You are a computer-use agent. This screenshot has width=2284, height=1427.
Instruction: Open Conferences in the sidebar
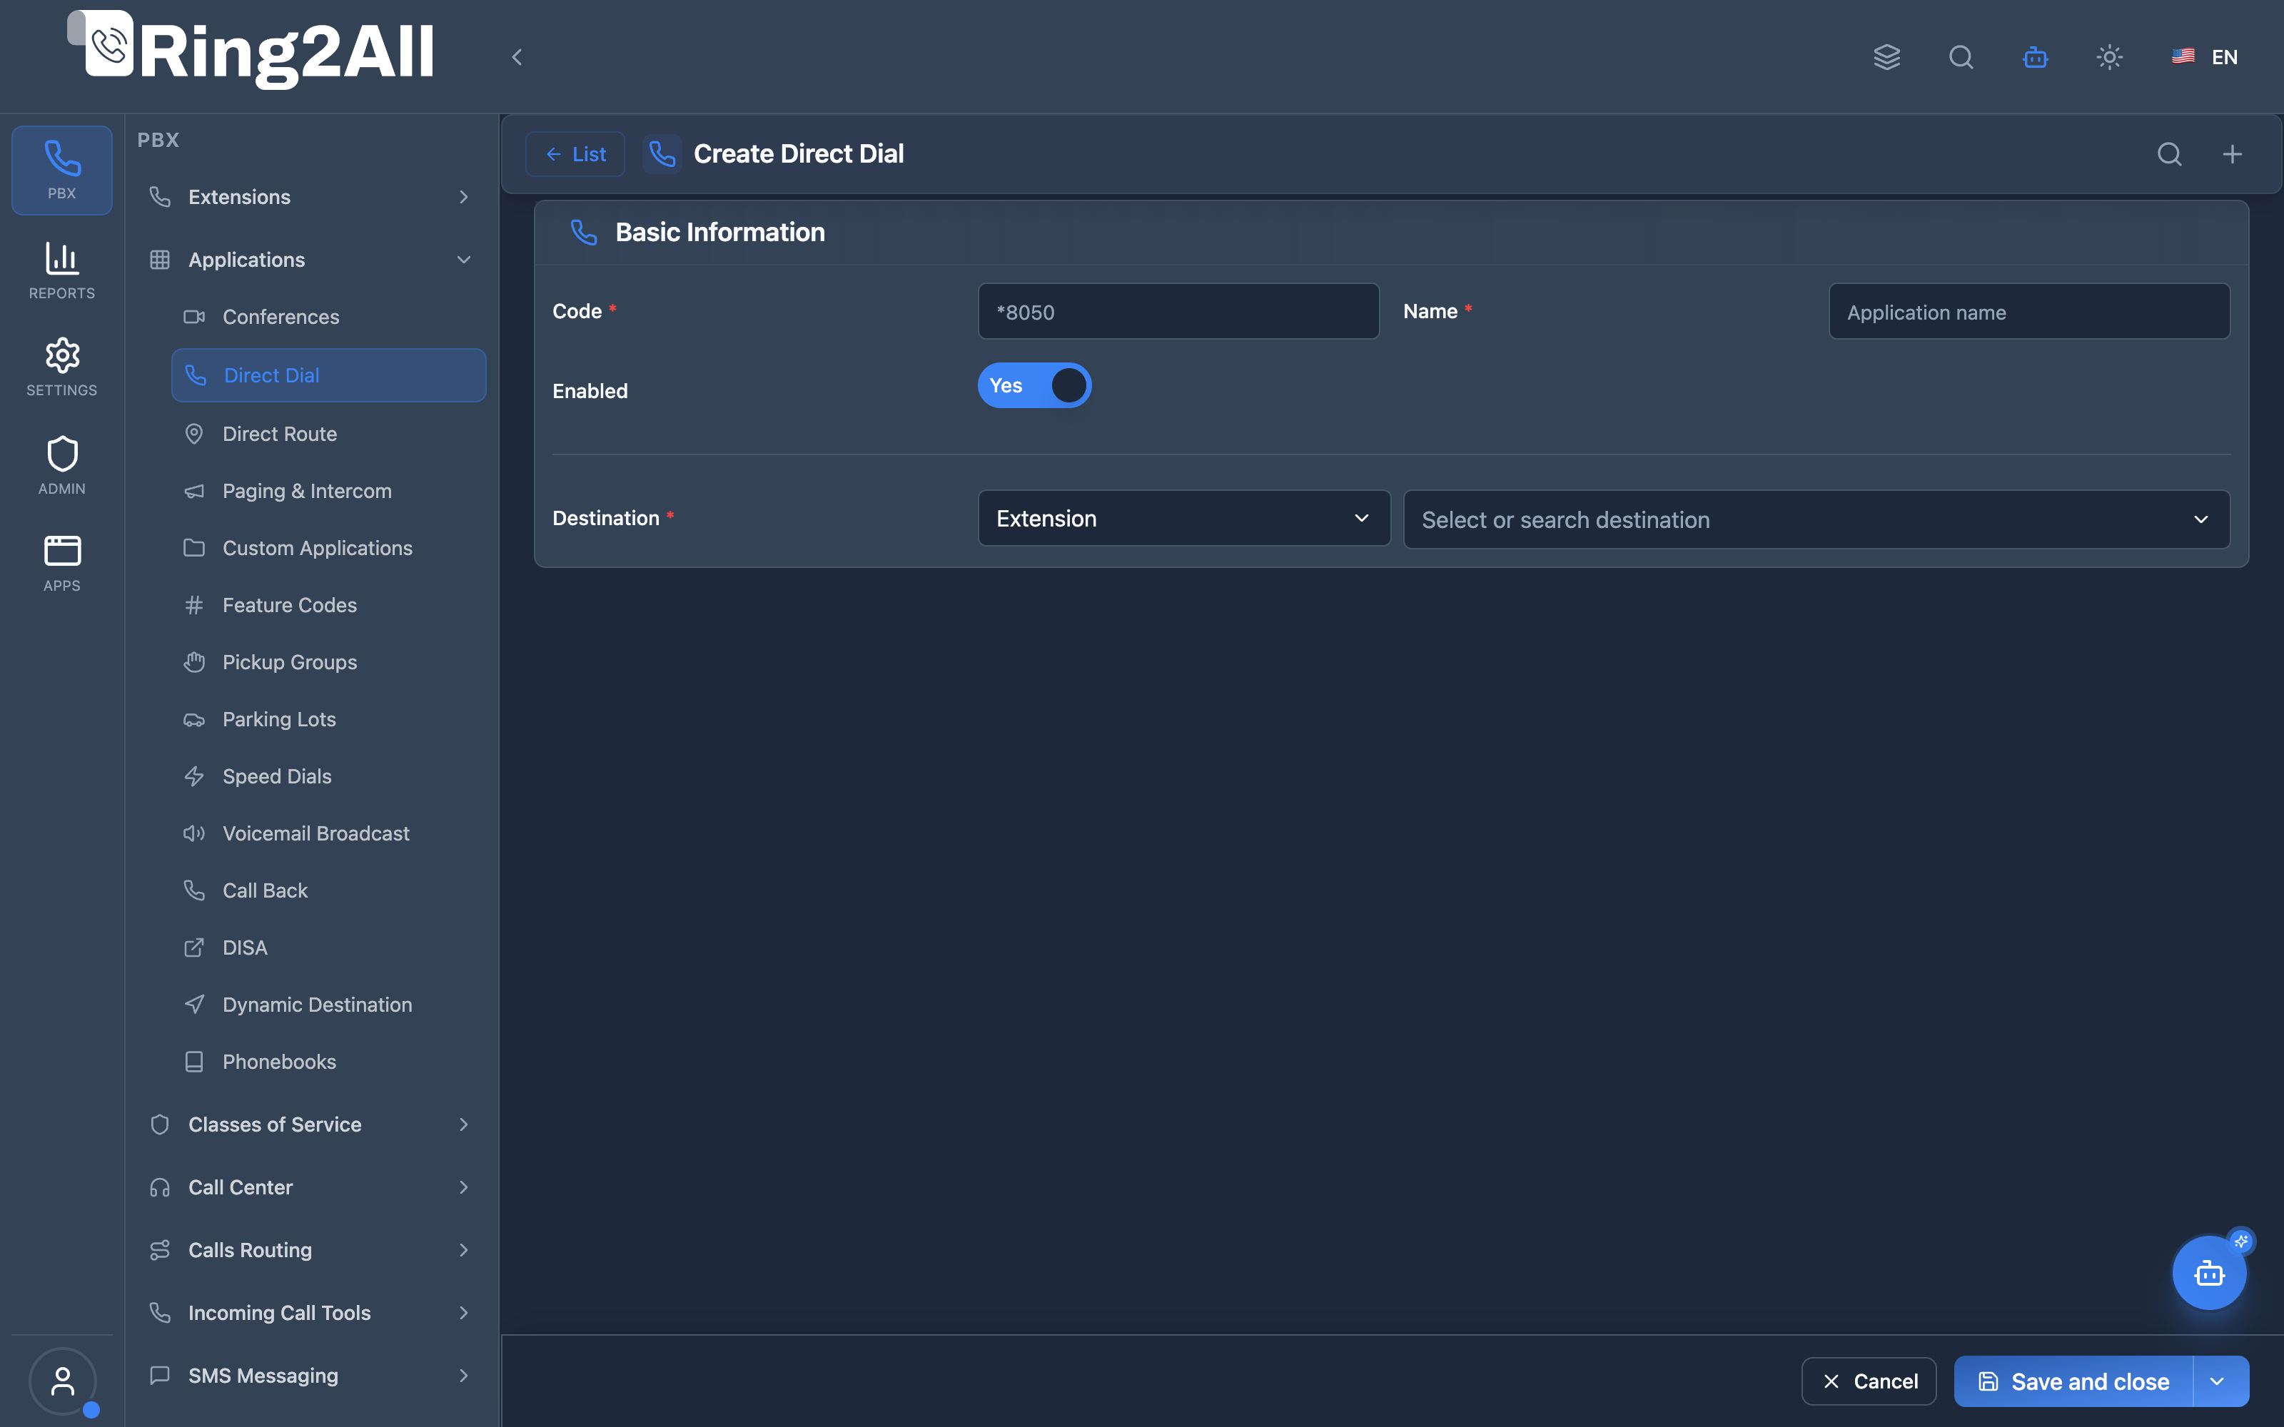(328, 317)
